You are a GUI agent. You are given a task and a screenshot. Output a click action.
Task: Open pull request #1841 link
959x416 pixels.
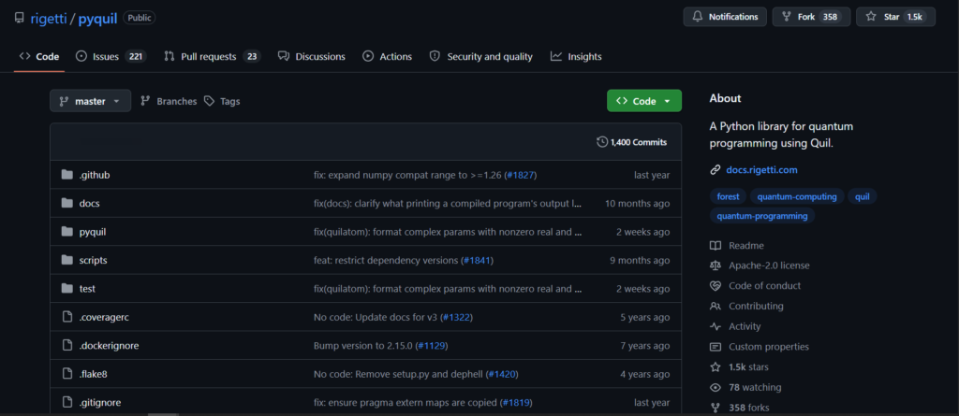click(x=477, y=260)
